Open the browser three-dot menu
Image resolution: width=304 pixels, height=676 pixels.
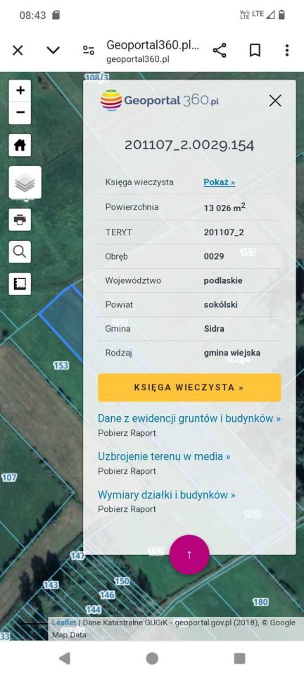[x=287, y=51]
